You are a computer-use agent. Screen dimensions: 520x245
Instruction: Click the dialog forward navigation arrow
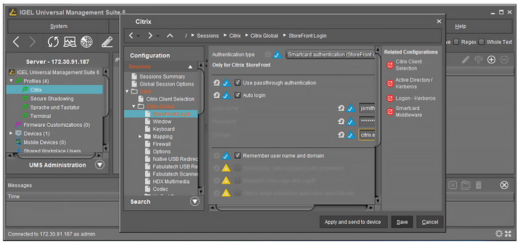150,35
